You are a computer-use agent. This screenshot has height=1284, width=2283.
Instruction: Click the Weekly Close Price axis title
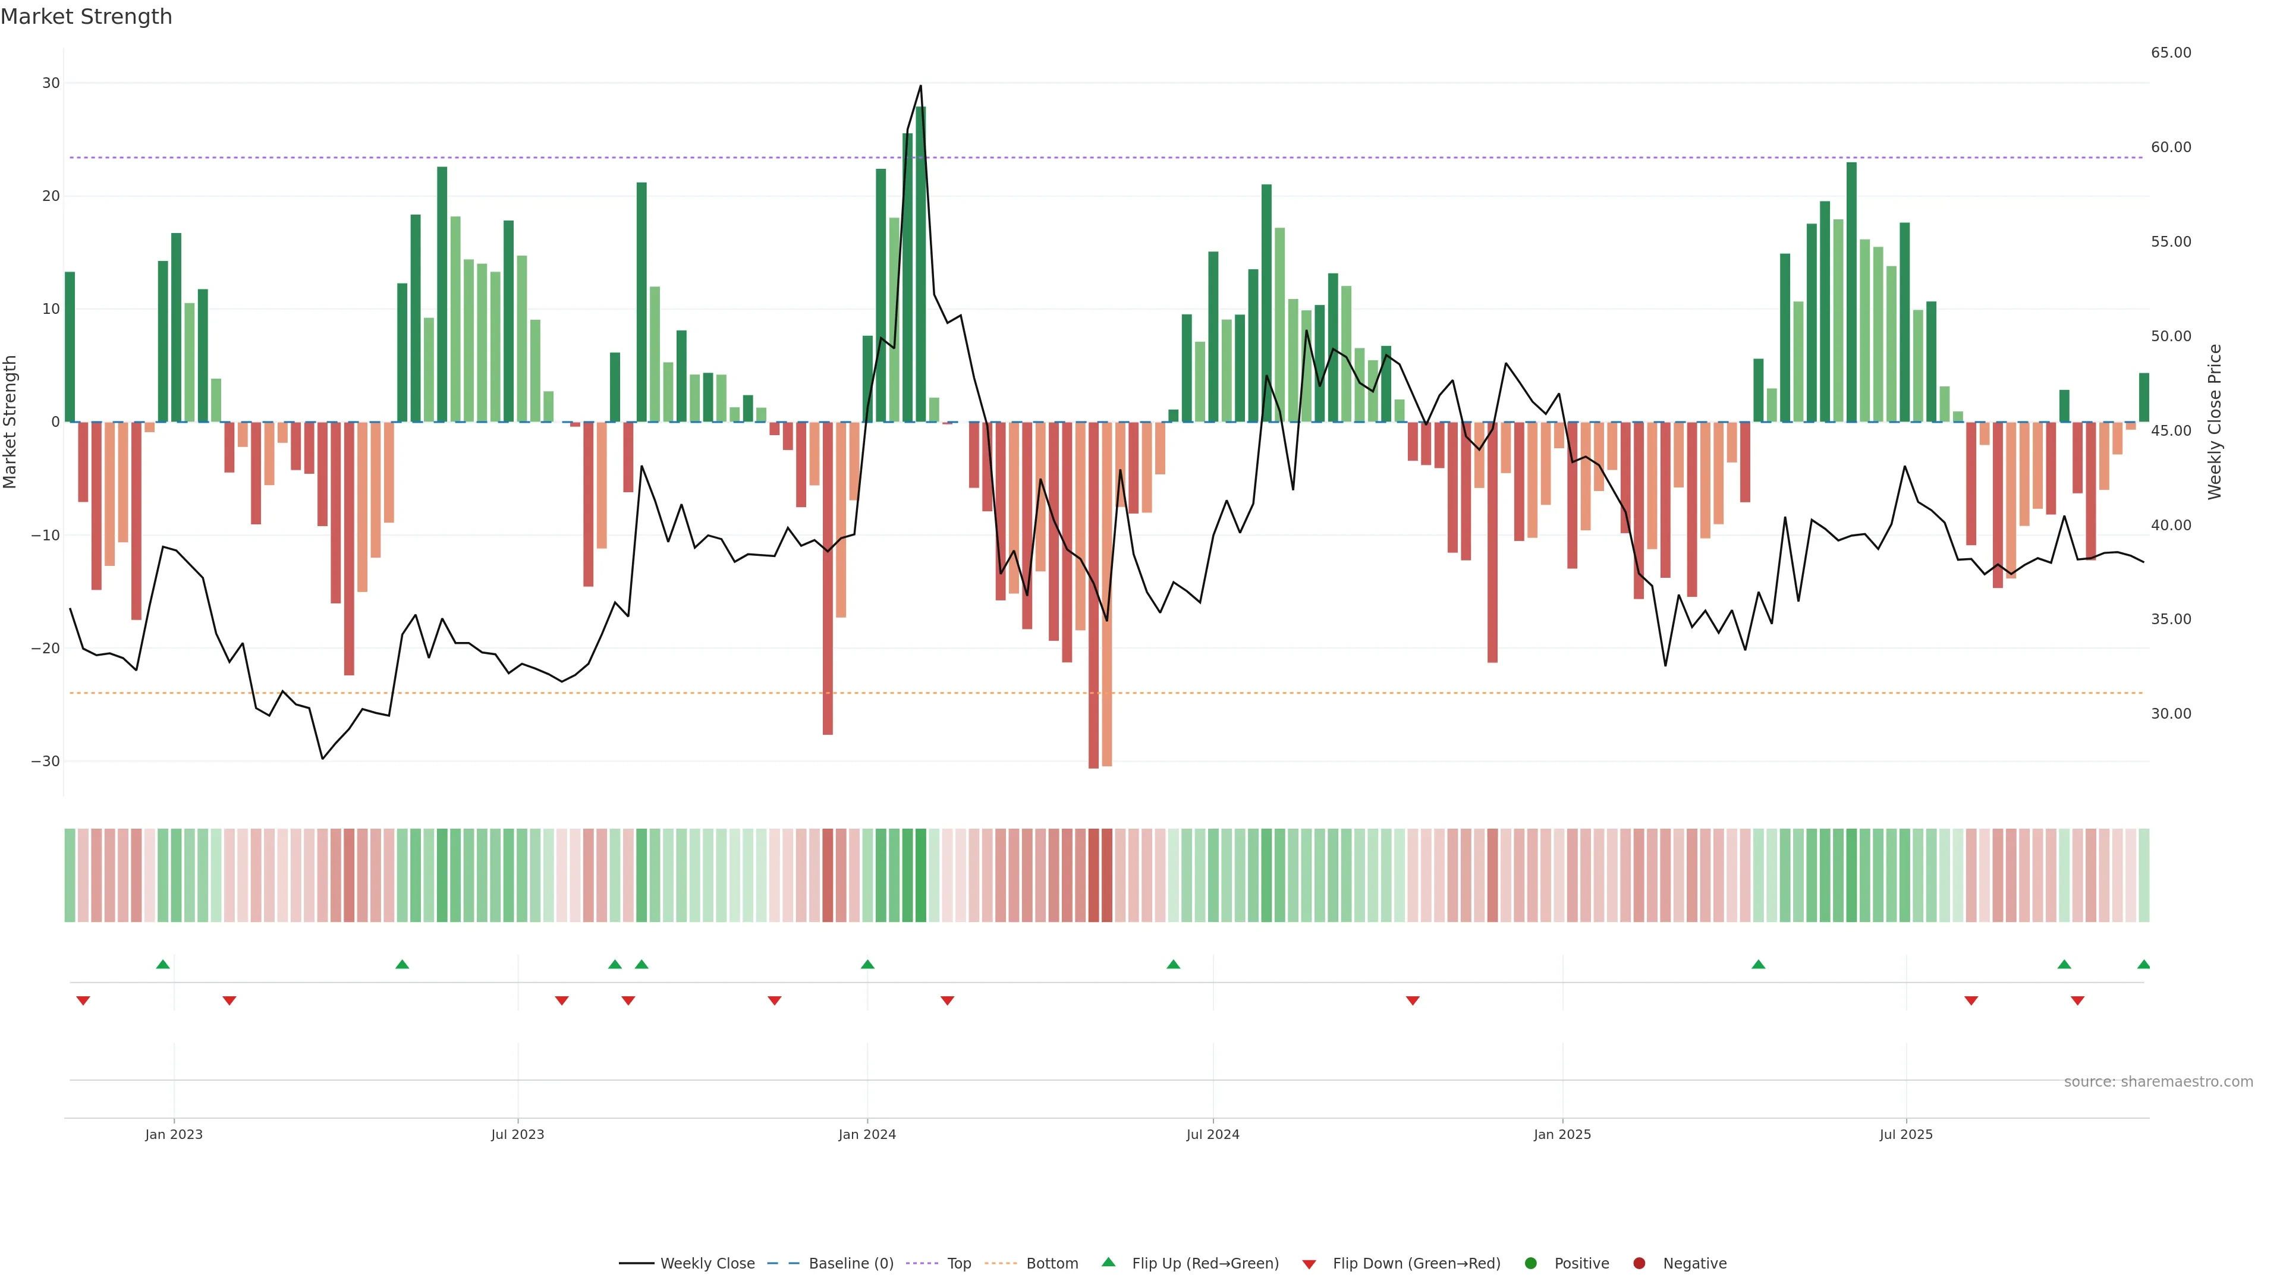[x=2215, y=422]
